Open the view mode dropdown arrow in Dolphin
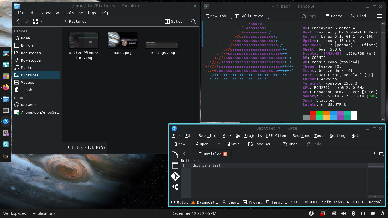 tap(41, 21)
